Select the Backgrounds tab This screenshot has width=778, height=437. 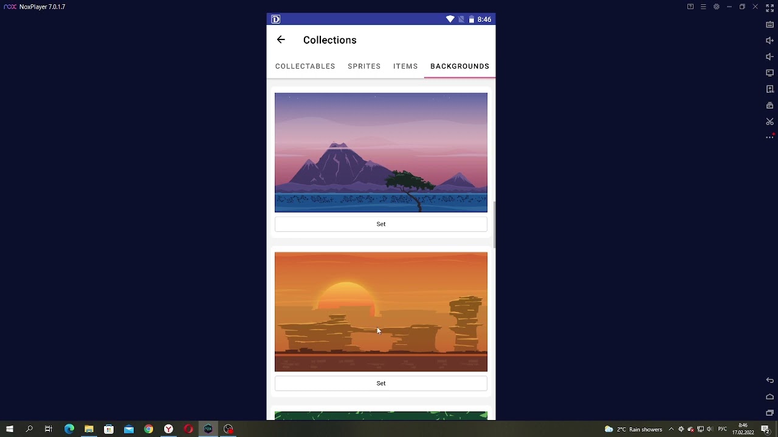(460, 66)
